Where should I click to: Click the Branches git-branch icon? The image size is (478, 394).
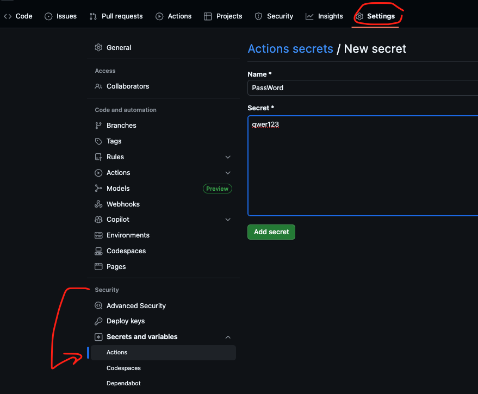coord(98,125)
